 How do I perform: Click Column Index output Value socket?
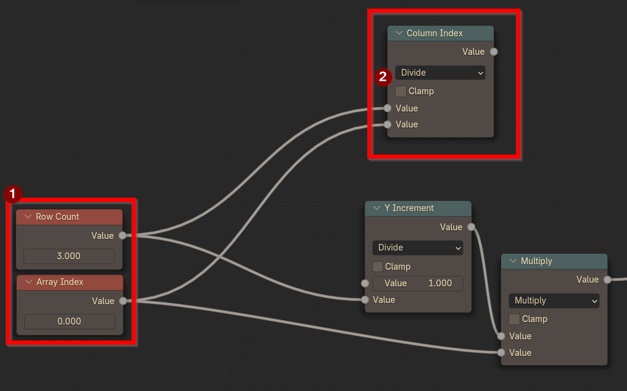(494, 52)
